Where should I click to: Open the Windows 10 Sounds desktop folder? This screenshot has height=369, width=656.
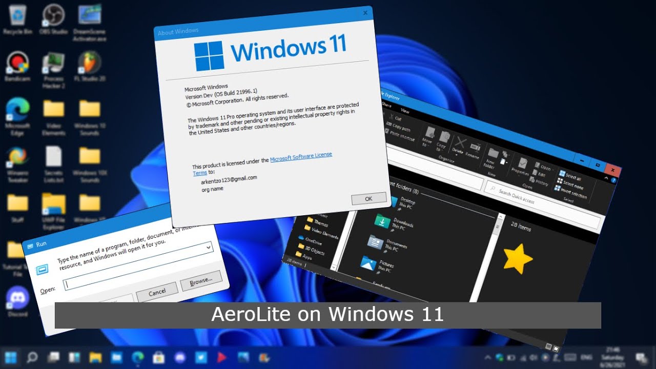tap(89, 117)
